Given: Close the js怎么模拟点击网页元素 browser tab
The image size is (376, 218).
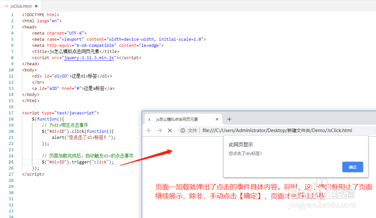Looking at the screenshot, I should coord(217,119).
